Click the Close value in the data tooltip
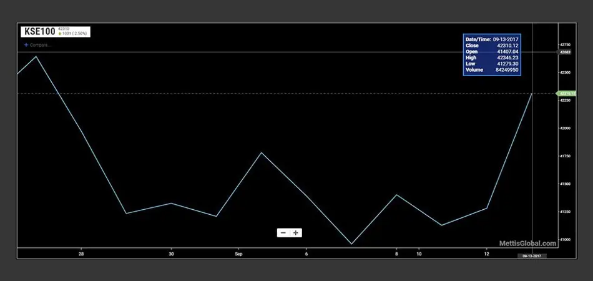This screenshot has width=593, height=281. pos(509,46)
